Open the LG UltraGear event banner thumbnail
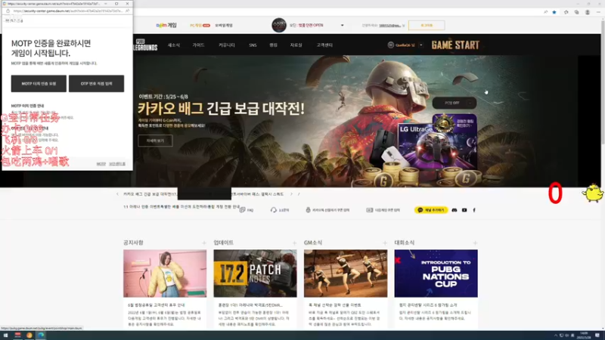Viewport: 605px width, 340px height. click(x=437, y=147)
